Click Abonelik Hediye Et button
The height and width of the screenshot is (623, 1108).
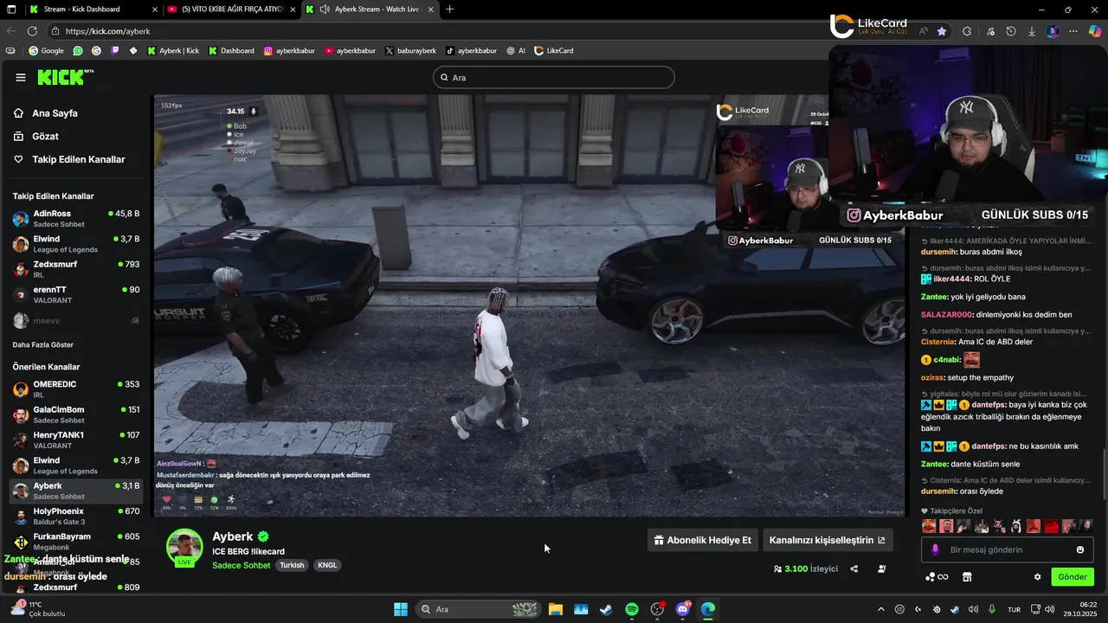[702, 540]
